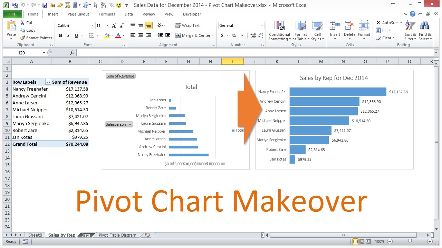Click the Find & Select button

point(425,31)
